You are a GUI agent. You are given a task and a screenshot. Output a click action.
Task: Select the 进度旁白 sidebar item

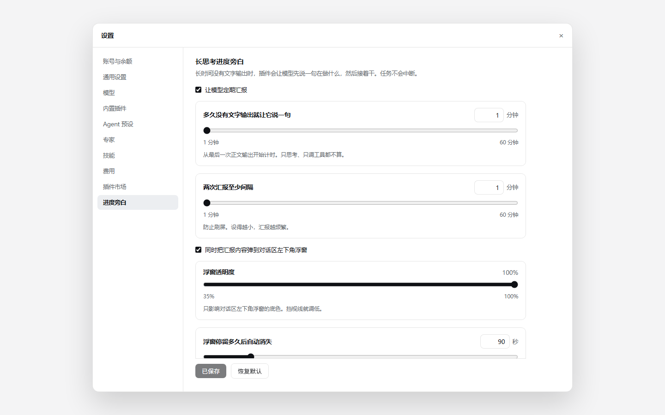138,202
